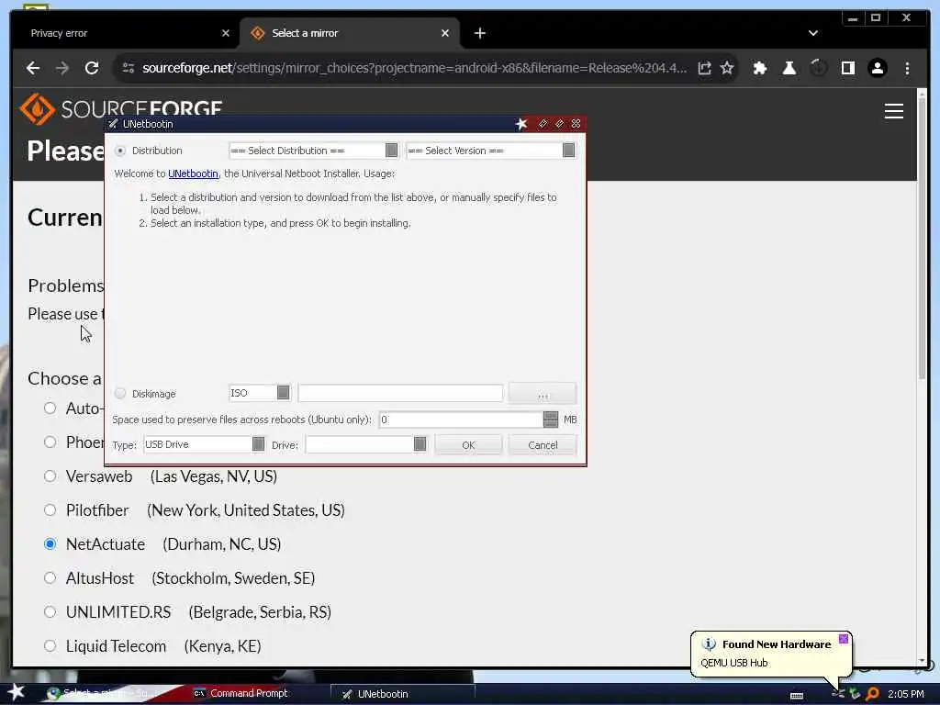The image size is (940, 705).
Task: Open SourceForge hamburger menu
Action: pos(894,111)
